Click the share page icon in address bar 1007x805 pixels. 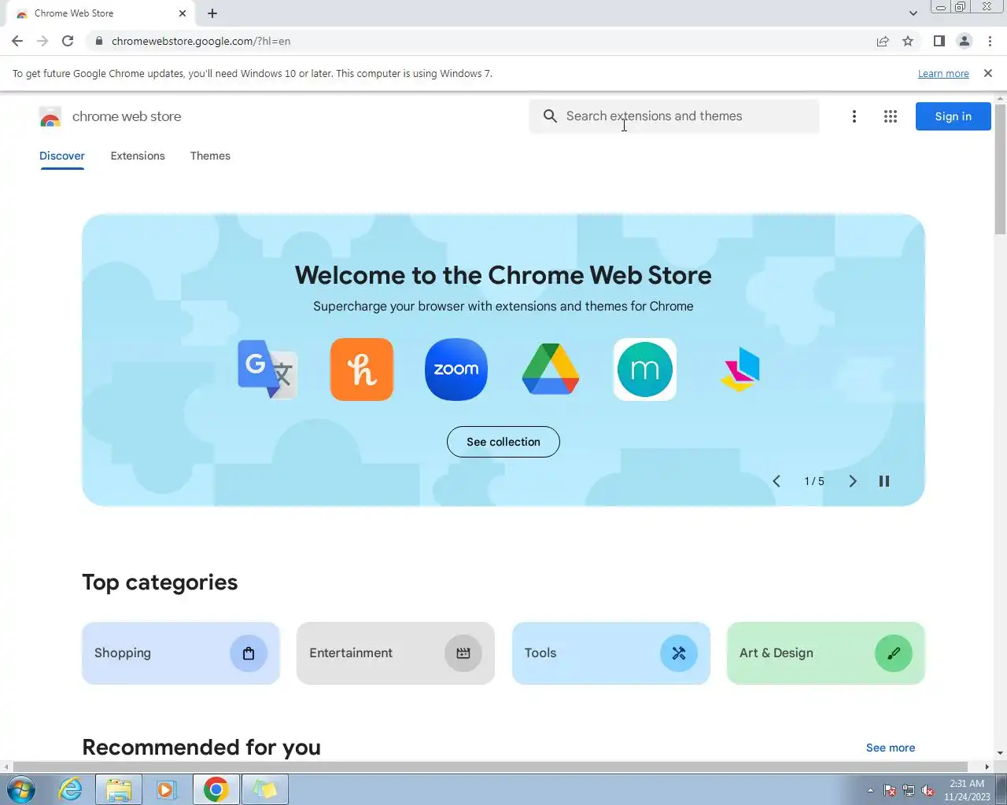[883, 41]
